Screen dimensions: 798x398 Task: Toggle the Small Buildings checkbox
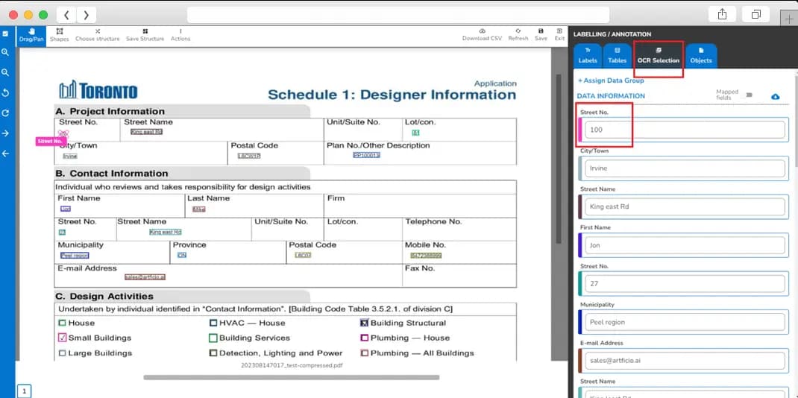click(62, 338)
